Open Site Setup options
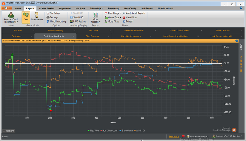This screenshot has height=141, width=246. (53, 13)
